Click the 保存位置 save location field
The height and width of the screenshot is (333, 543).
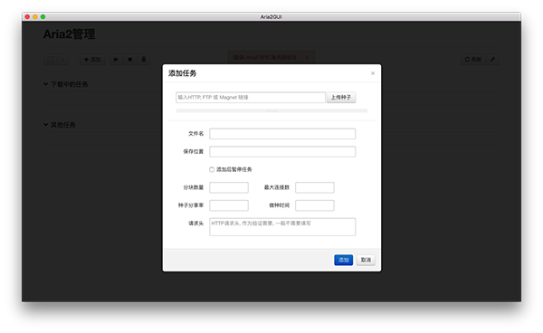[x=282, y=152]
